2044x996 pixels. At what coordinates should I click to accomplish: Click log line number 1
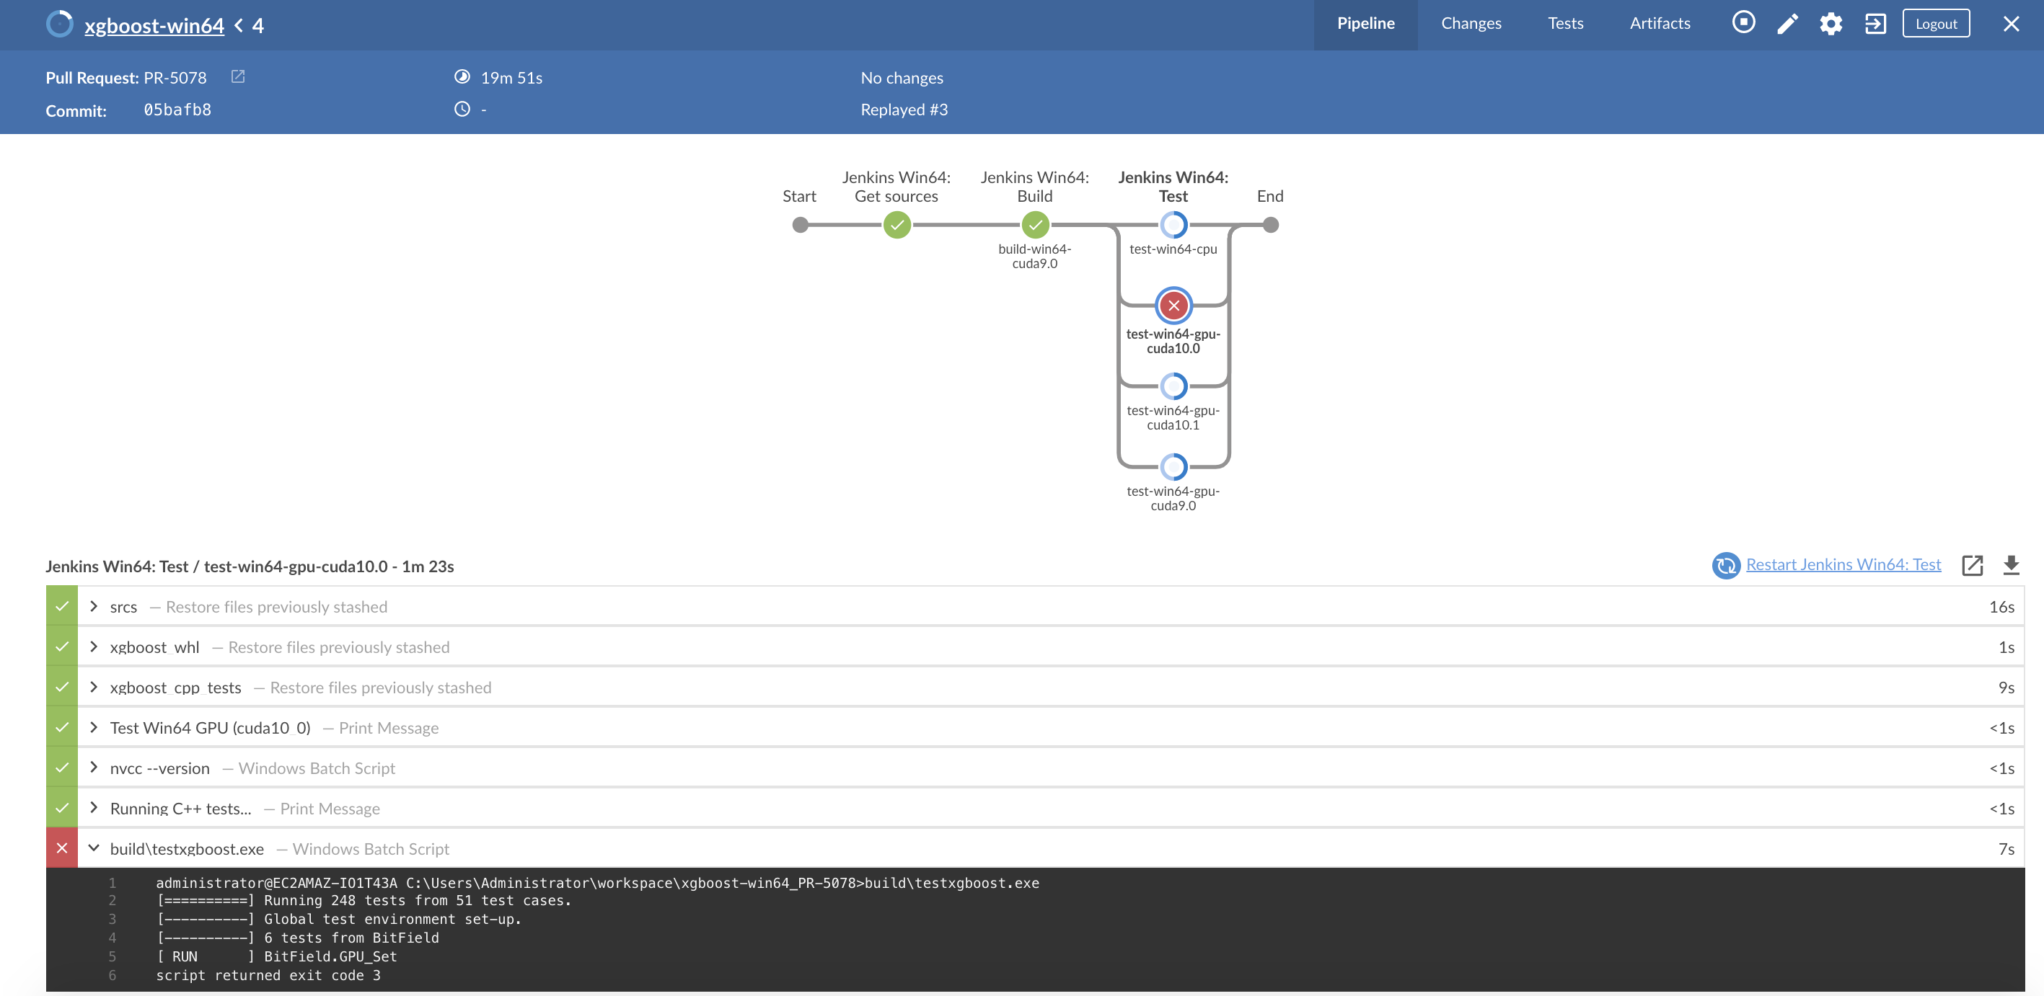[x=112, y=883]
